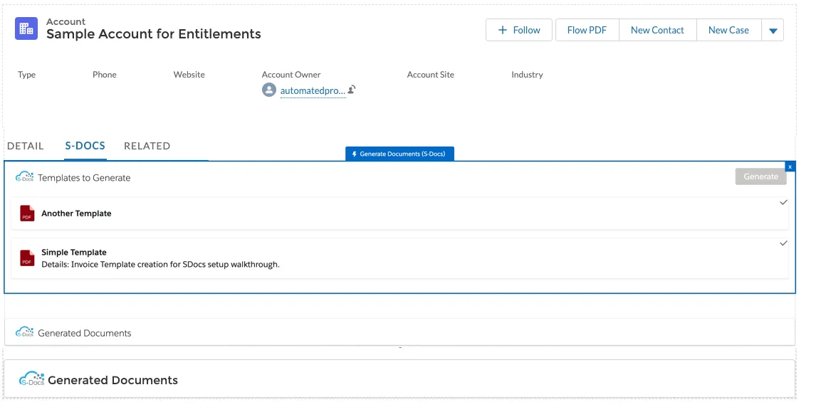816x412 pixels.
Task: Click the Details: Invoice Template creation description
Action: [x=161, y=264]
